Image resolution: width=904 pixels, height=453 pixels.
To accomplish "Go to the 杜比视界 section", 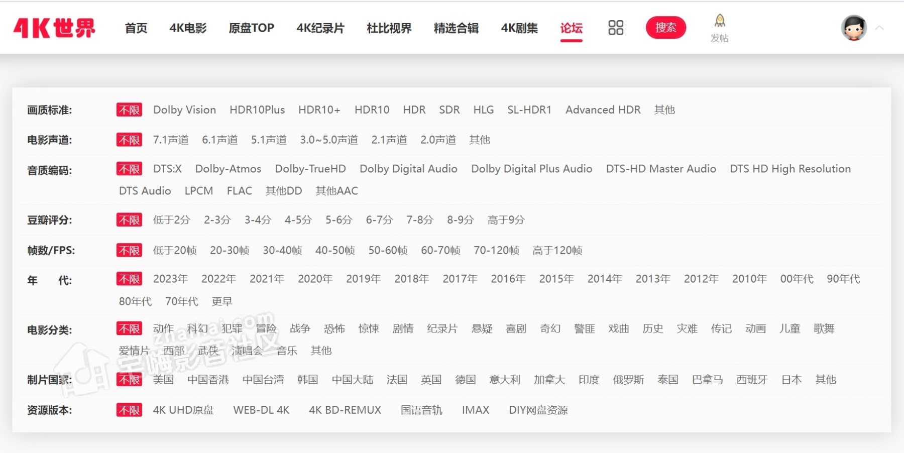I will [389, 29].
